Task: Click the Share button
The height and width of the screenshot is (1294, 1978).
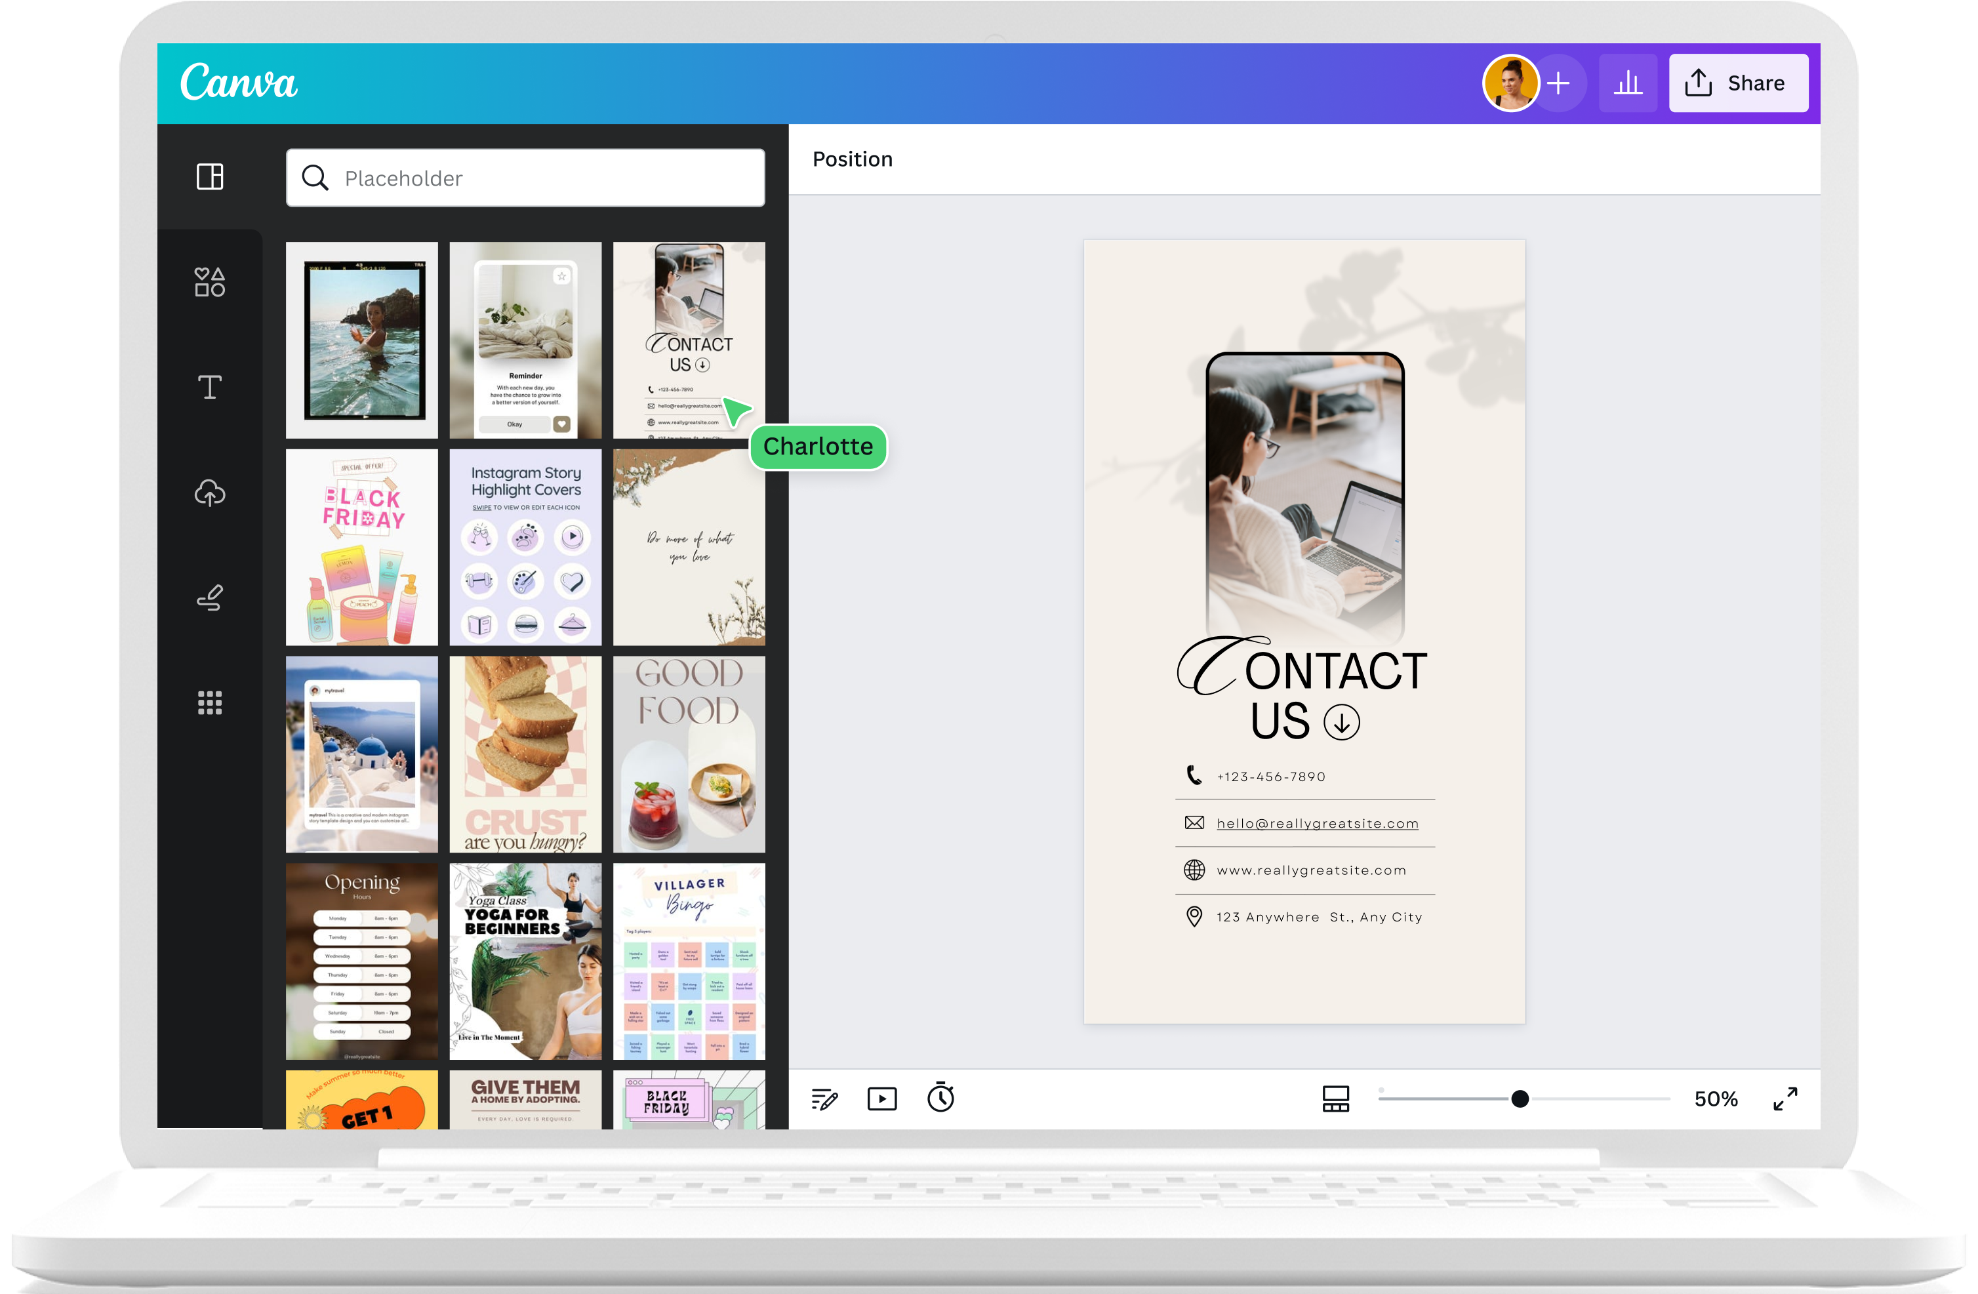Action: coord(1738,83)
